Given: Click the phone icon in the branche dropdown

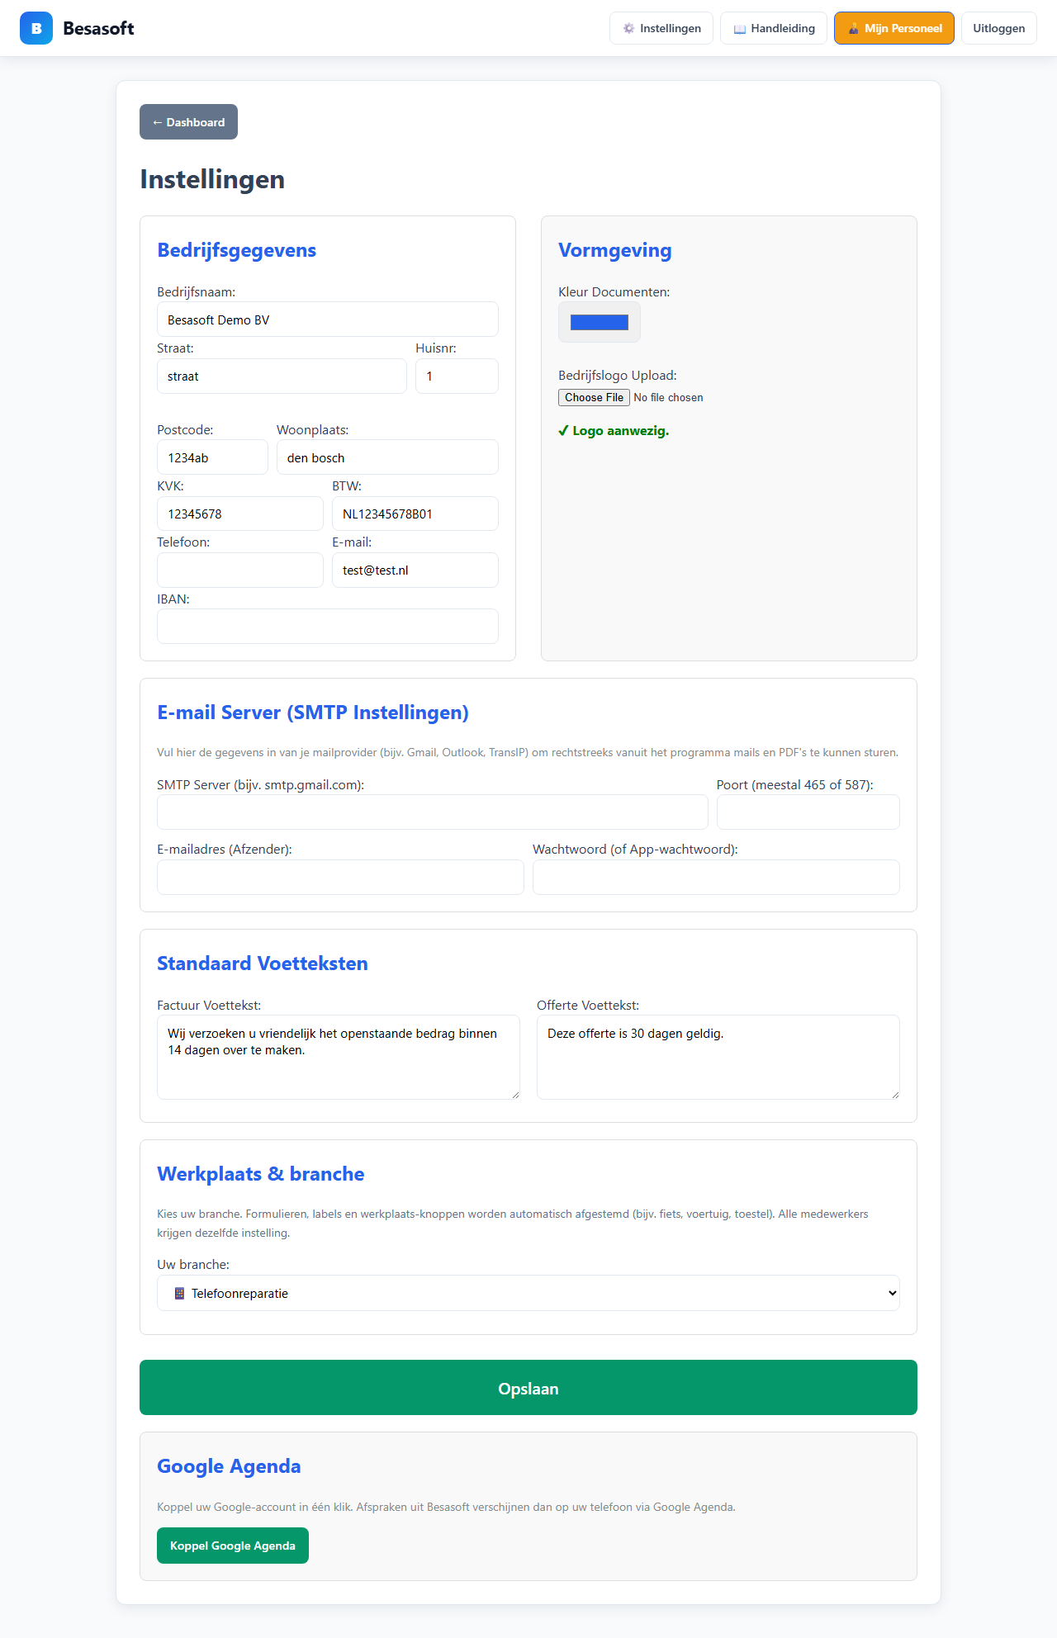Looking at the screenshot, I should click(179, 1294).
